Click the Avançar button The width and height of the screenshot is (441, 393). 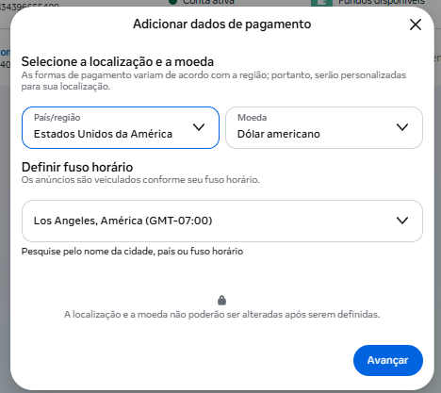(388, 360)
